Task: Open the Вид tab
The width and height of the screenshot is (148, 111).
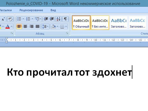Action: point(53,10)
